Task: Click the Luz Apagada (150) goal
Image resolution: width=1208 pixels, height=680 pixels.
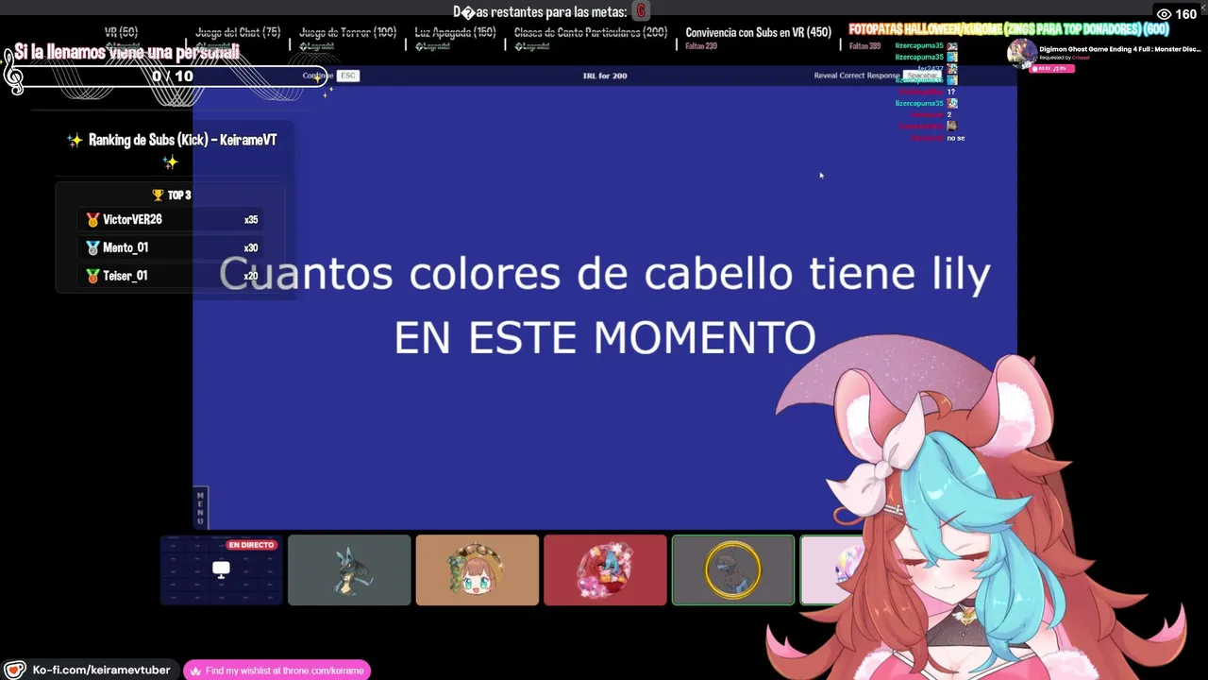Action: coord(455,32)
